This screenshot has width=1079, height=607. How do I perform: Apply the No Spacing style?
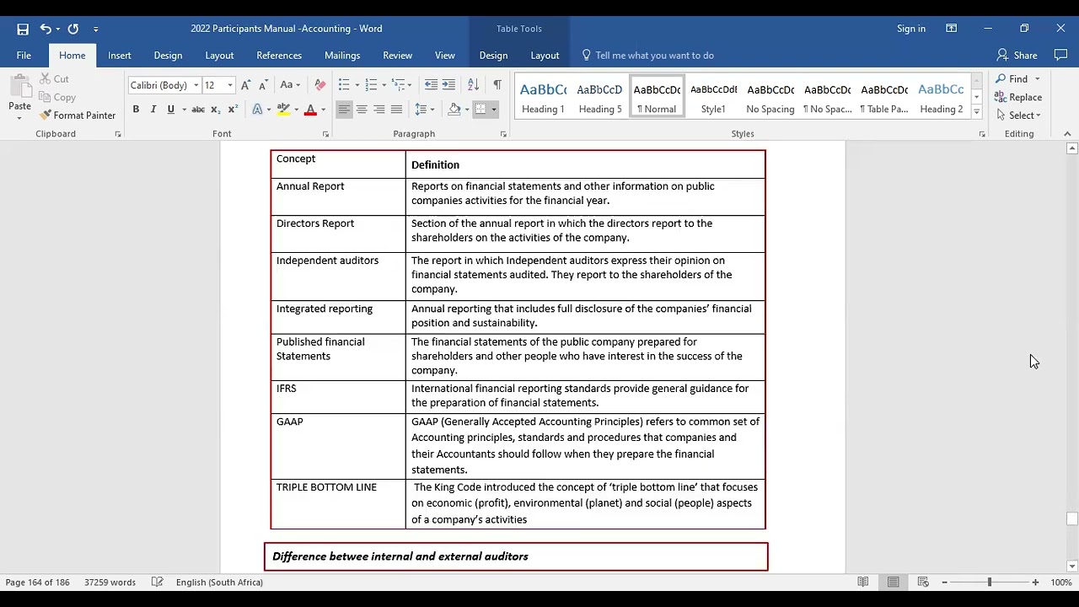pyautogui.click(x=770, y=98)
